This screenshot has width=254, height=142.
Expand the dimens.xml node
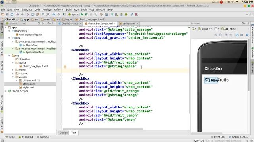[17, 80]
